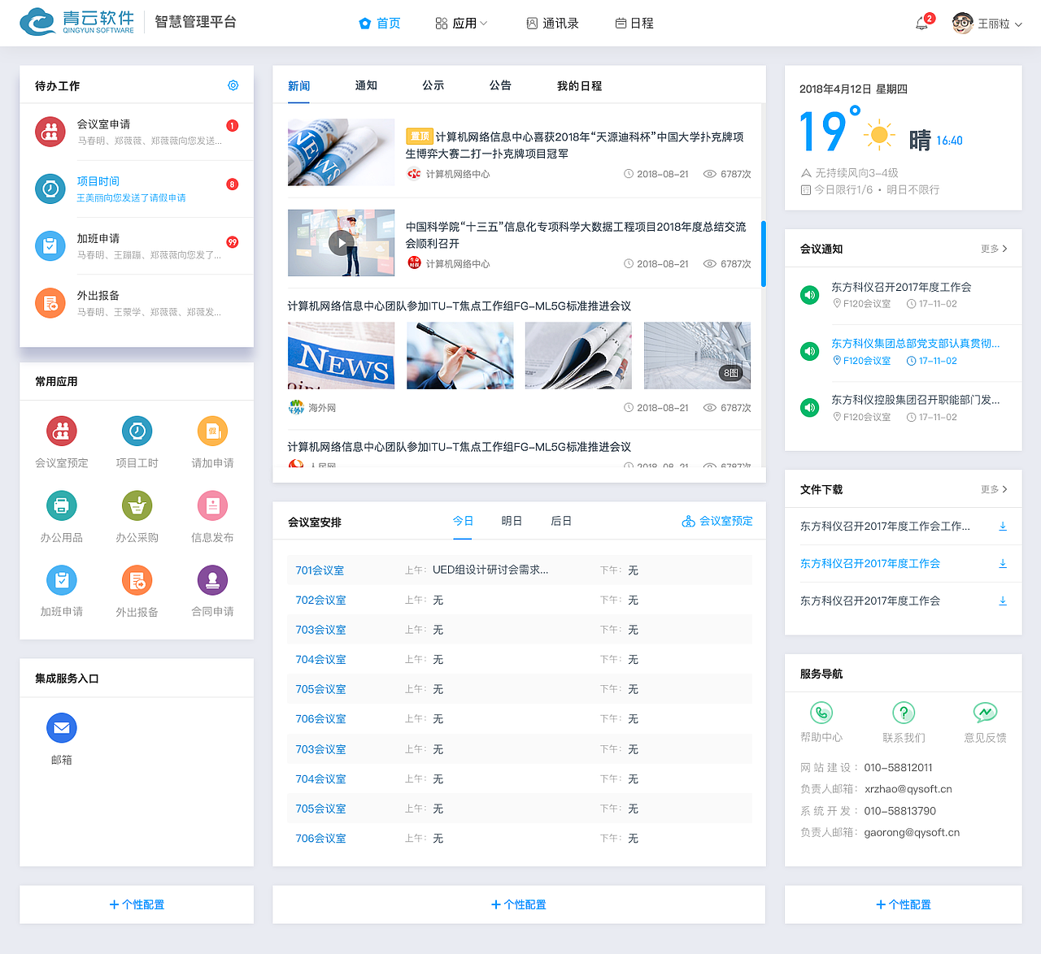1041x954 pixels.
Task: Click the notification bell icon
Action: pos(921,24)
